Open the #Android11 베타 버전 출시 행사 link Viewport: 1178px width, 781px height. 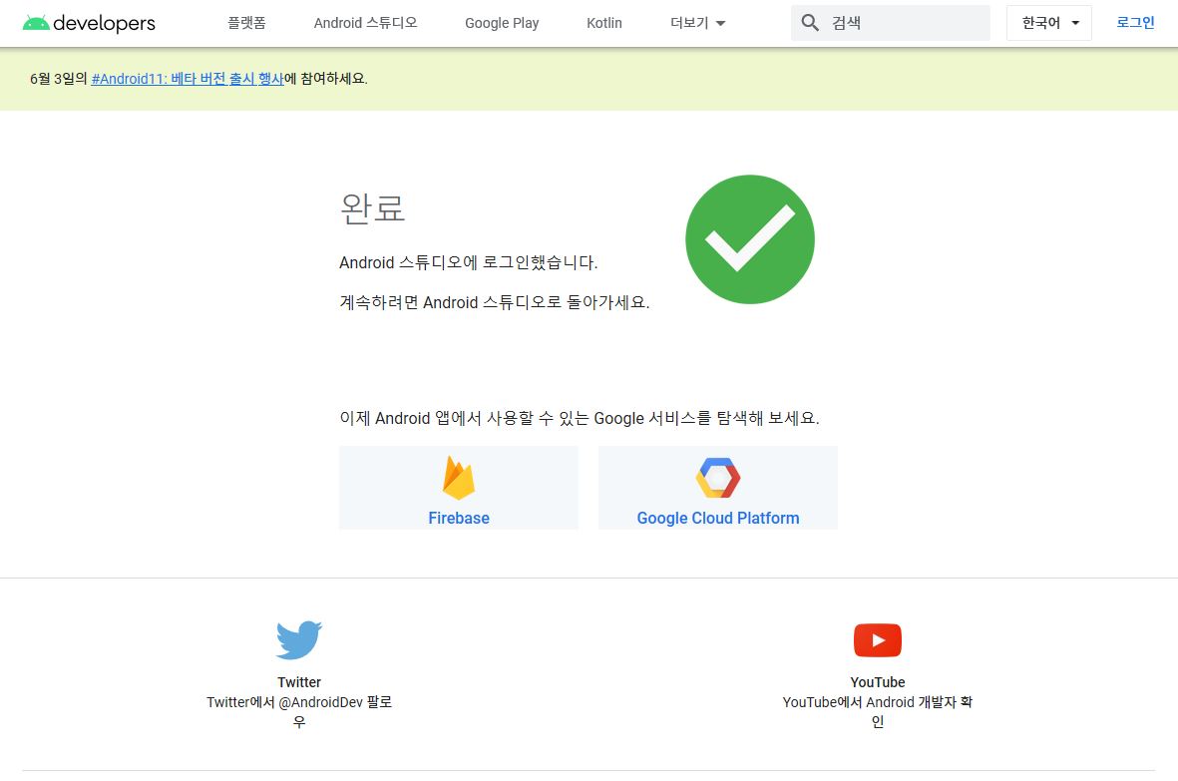point(188,79)
